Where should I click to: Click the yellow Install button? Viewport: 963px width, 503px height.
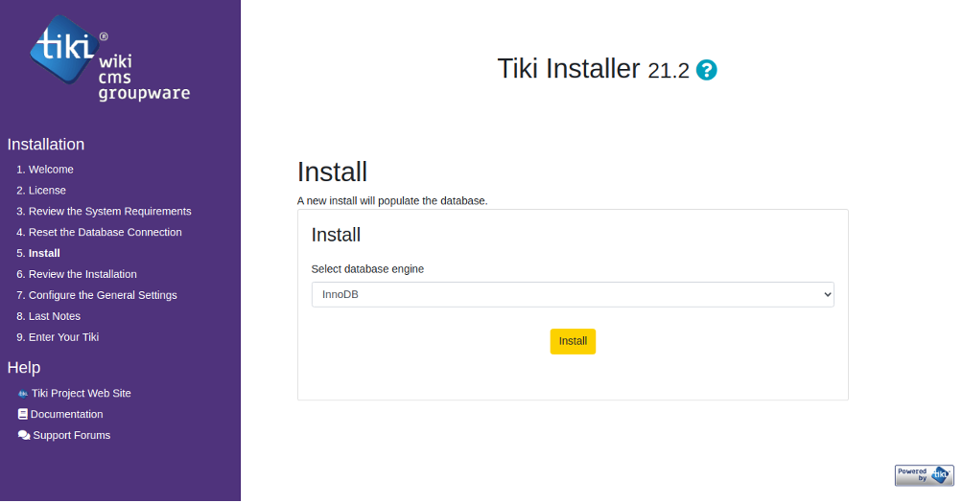click(573, 342)
